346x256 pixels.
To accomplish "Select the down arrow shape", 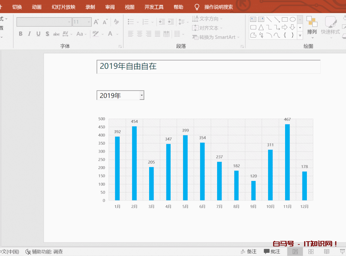I will click(x=292, y=27).
